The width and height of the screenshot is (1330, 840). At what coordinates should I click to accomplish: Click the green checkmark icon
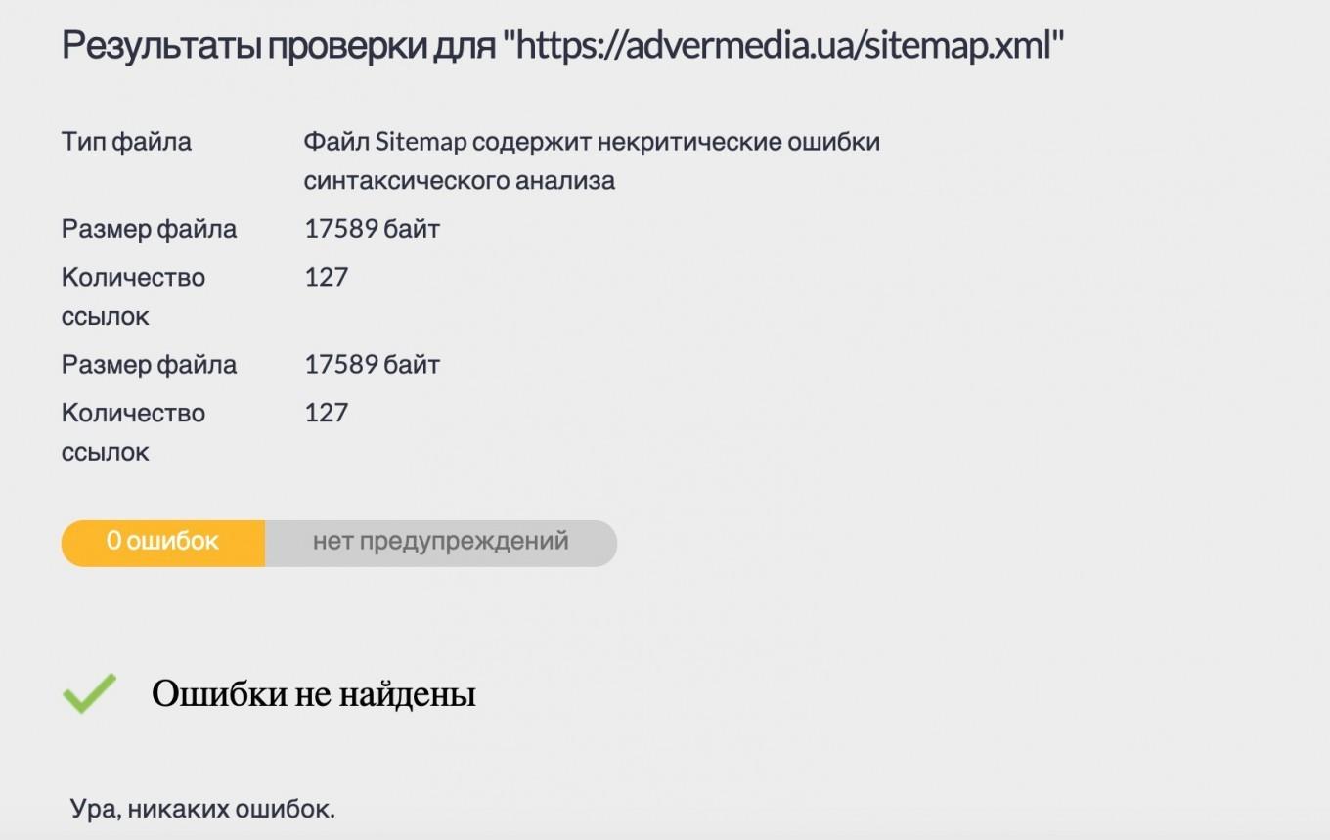click(x=89, y=692)
